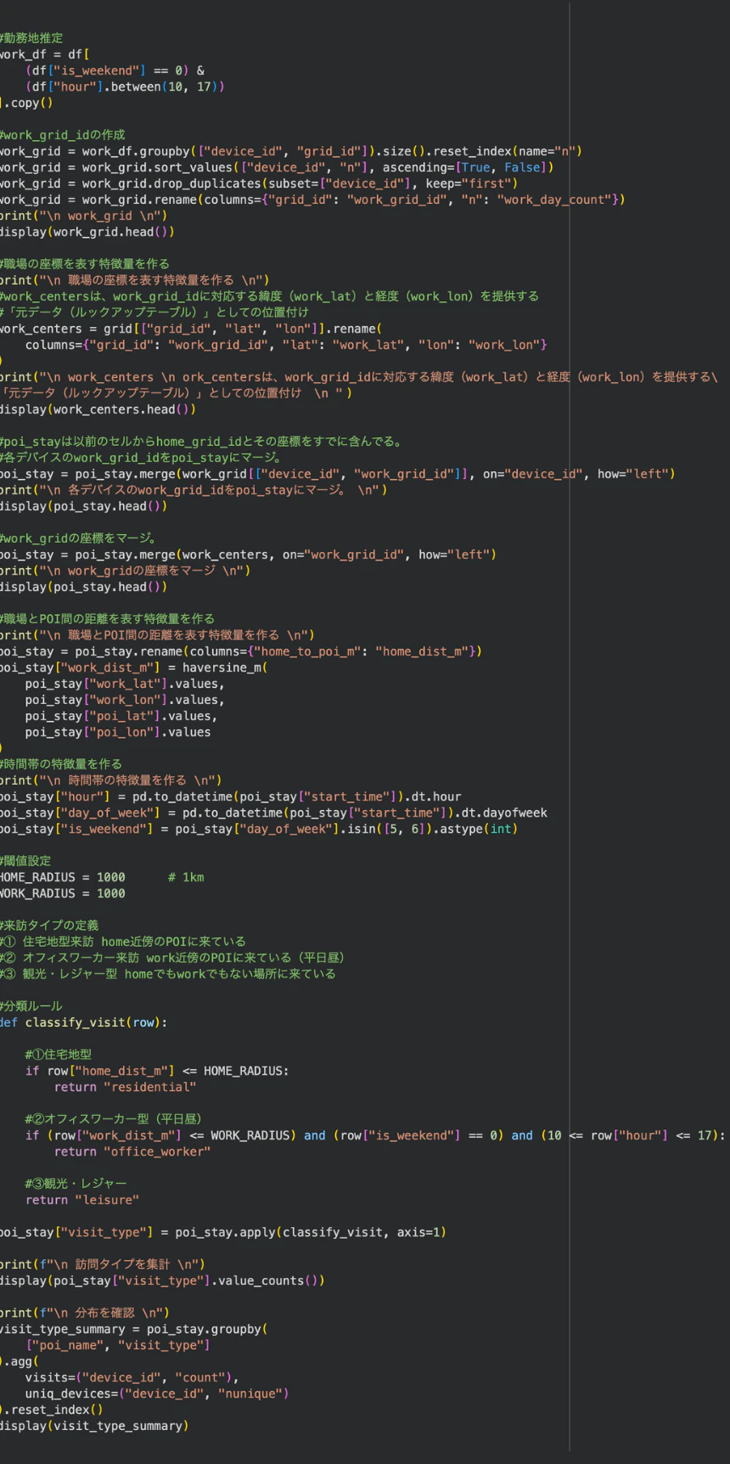The image size is (730, 1464).
Task: Click the if row["home_dist_m"] <= HOME_RADIUS line
Action: 157,1071
